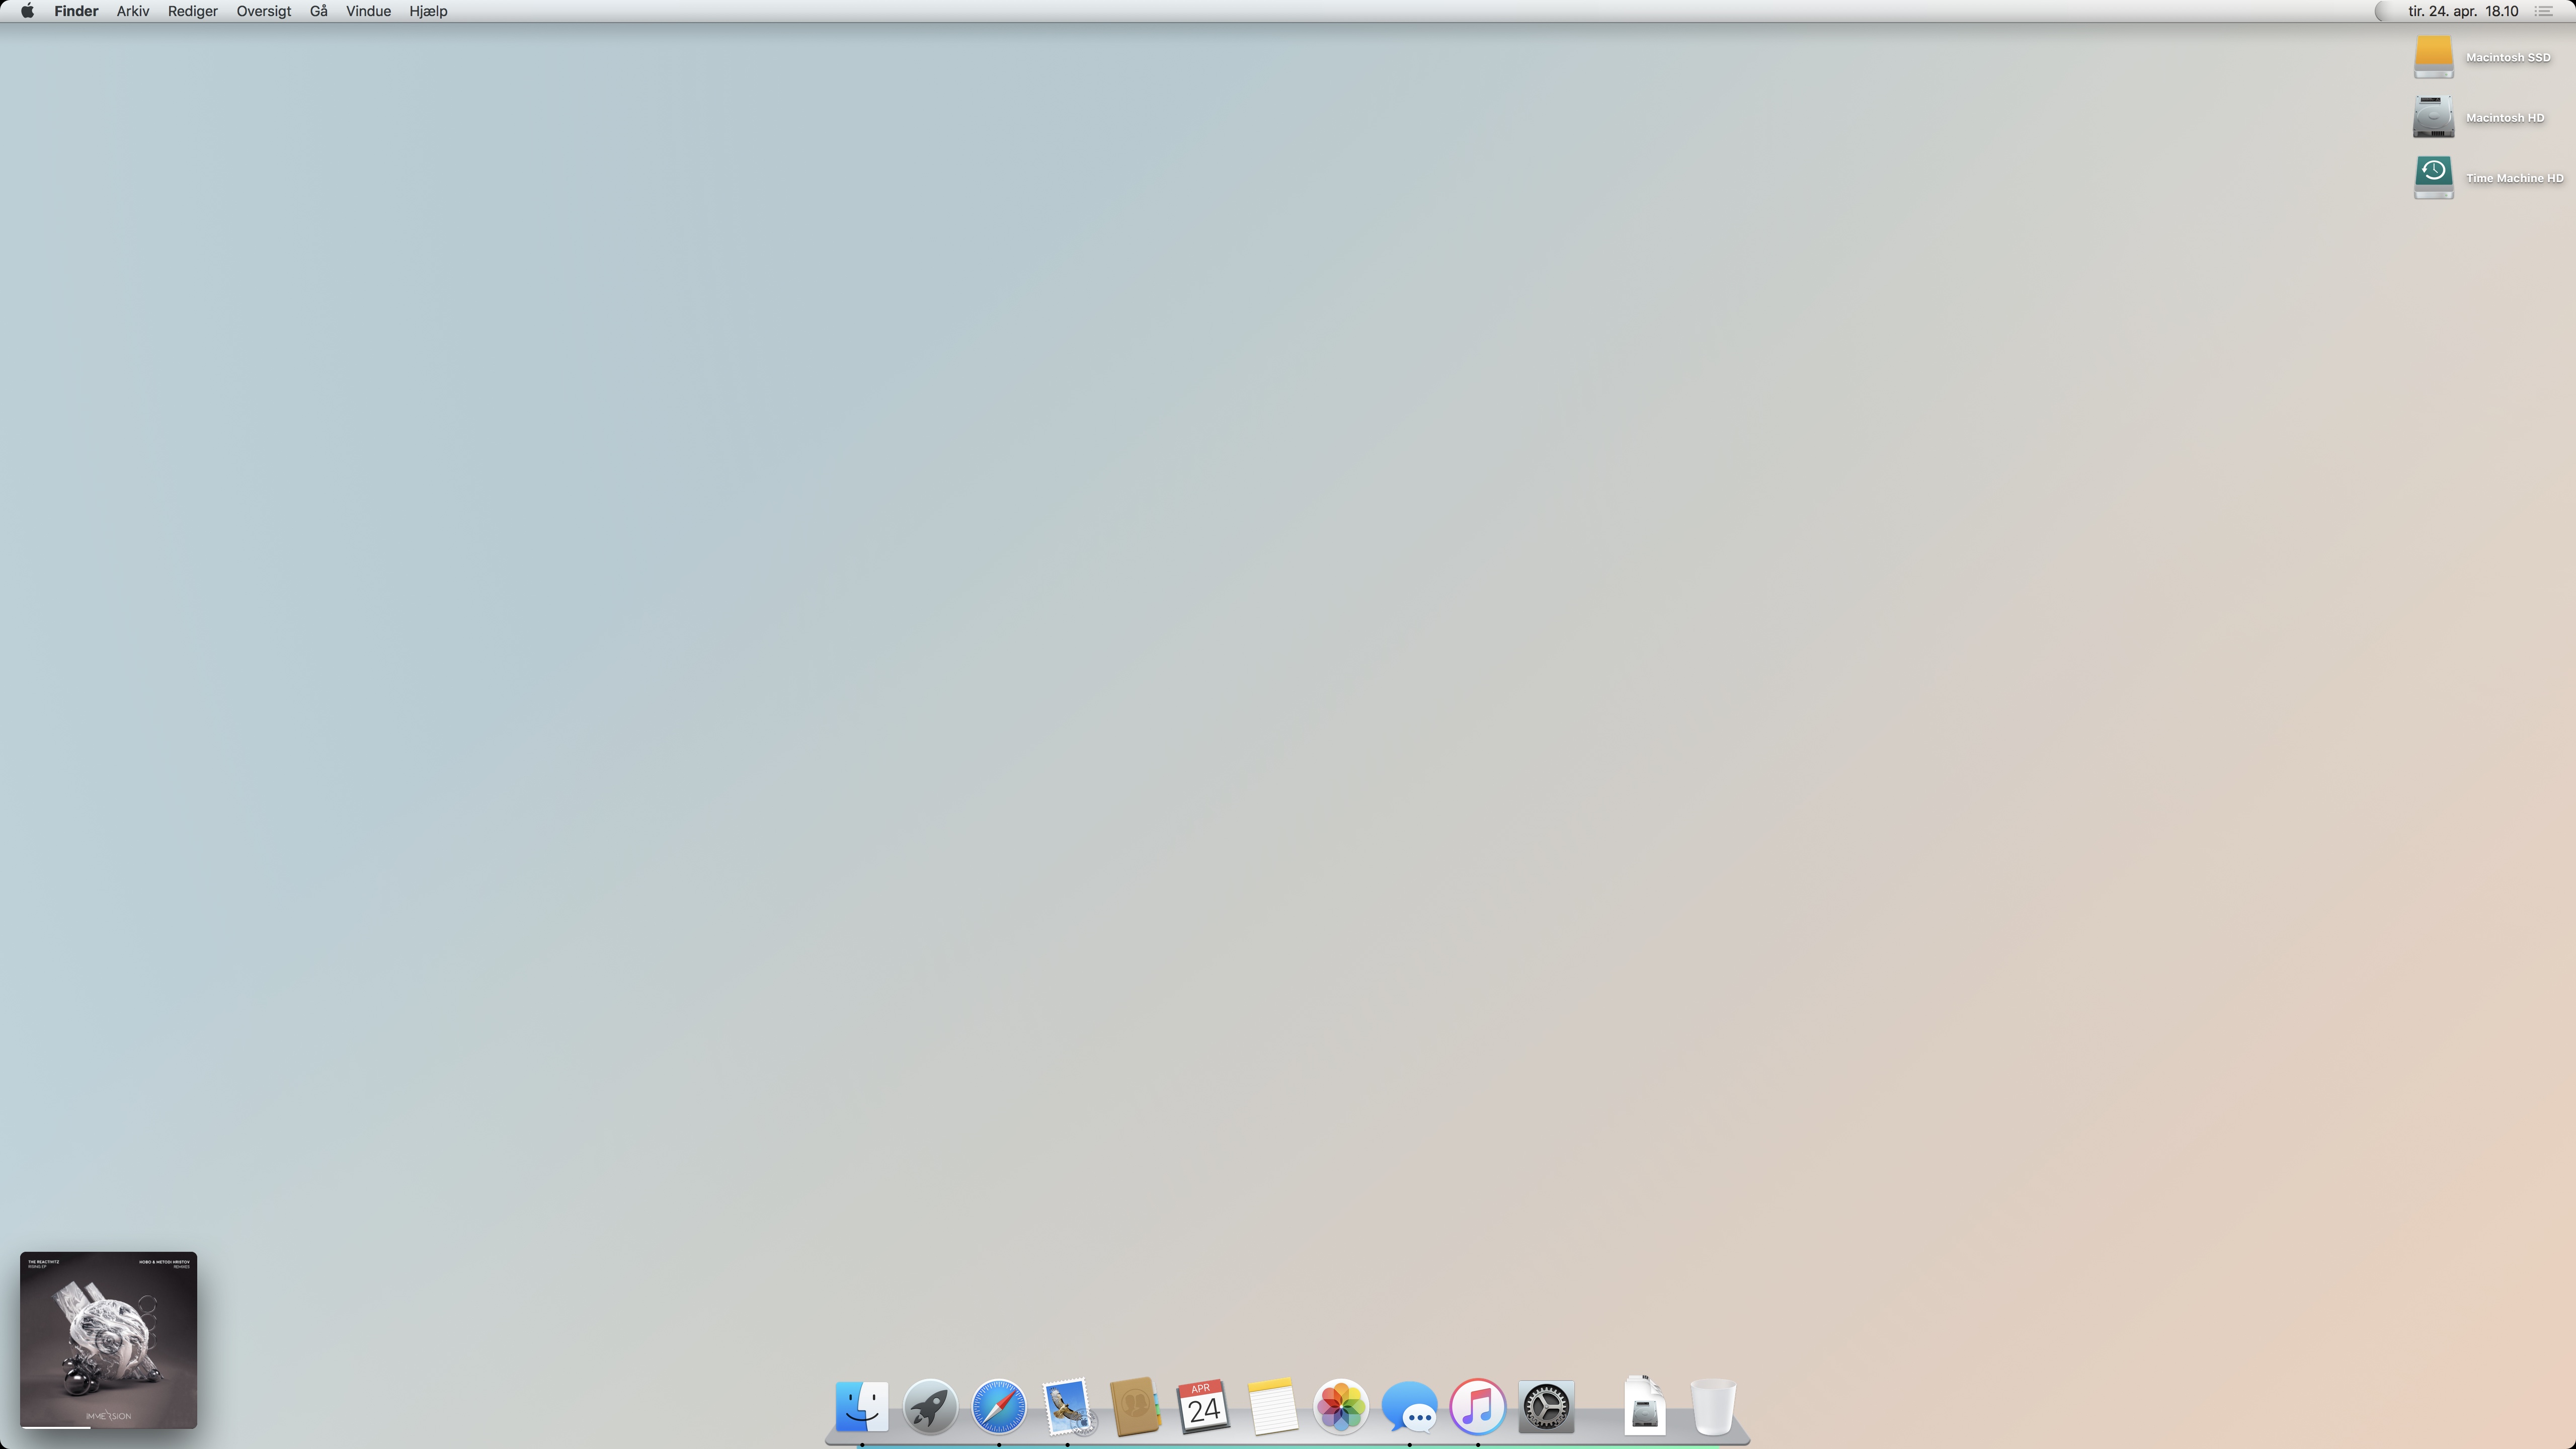Launch Safari compass icon in Dock
Image resolution: width=2576 pixels, height=1449 pixels.
[998, 1407]
